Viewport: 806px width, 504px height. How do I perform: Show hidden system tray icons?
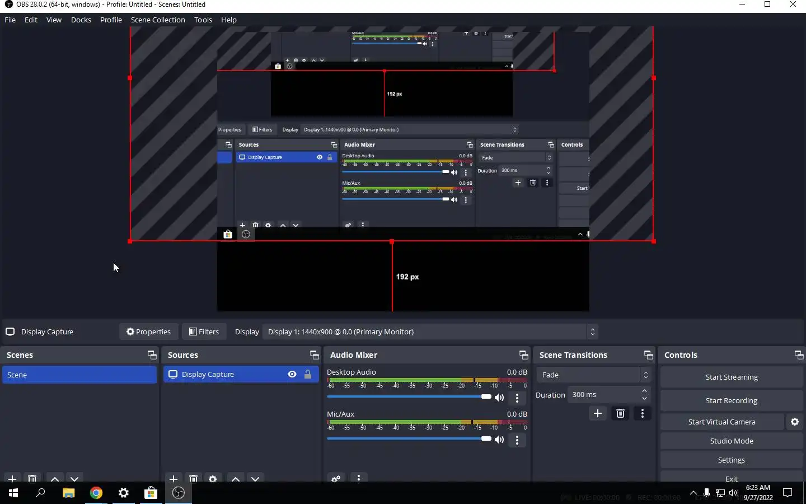click(x=693, y=493)
